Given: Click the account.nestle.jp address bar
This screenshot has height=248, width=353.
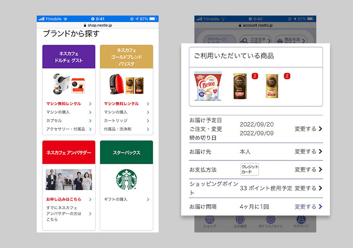Looking at the screenshot, I should point(255,25).
